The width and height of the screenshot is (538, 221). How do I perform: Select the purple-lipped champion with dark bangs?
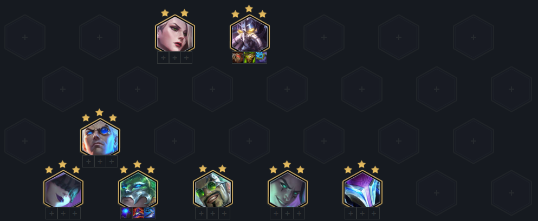(63, 190)
